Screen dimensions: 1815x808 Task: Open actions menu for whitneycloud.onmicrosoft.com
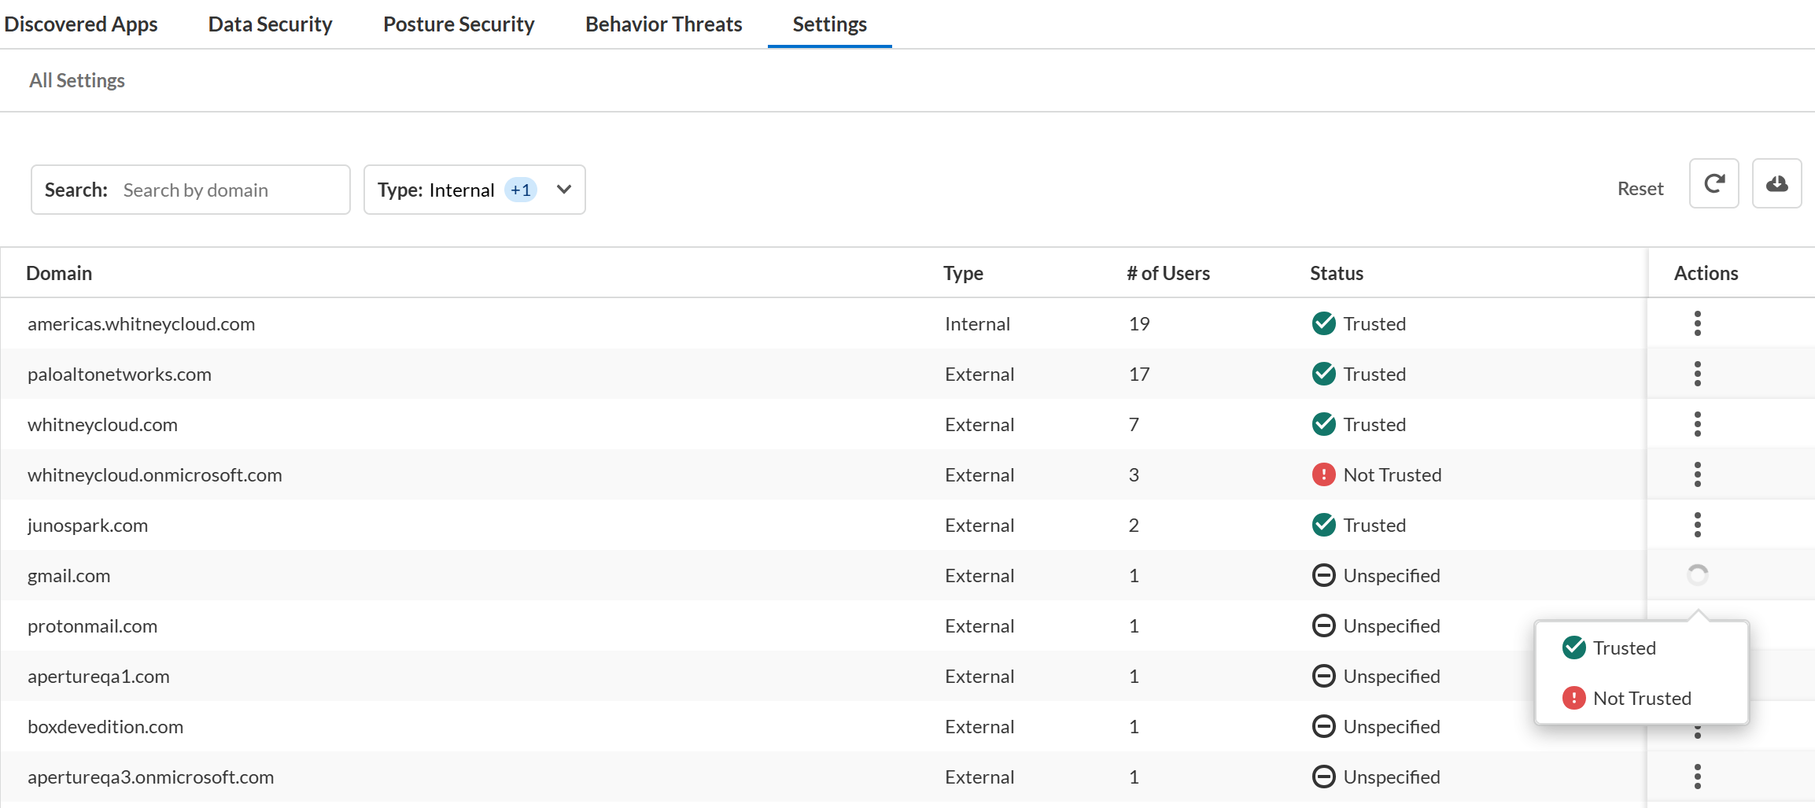click(x=1697, y=474)
